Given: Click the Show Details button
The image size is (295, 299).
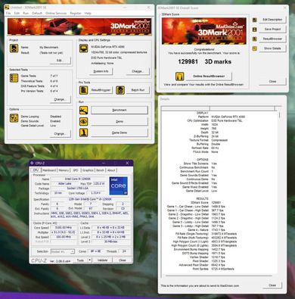Looking at the screenshot, I should pos(272,48).
